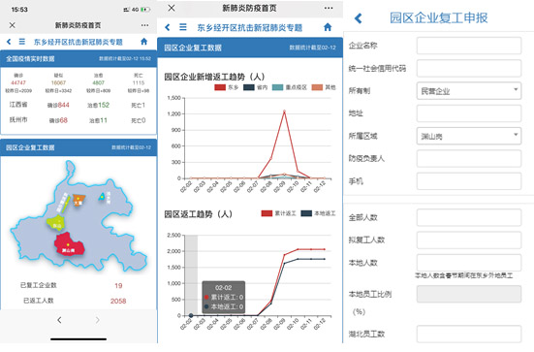Viewport: 534px width, 352px height.
Task: Toggle 东乡 series in the legend
Action: (x=226, y=87)
